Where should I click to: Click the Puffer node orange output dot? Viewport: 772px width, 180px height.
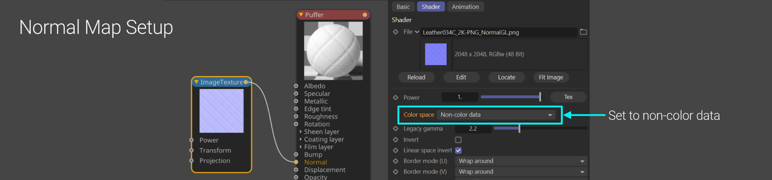tap(365, 15)
